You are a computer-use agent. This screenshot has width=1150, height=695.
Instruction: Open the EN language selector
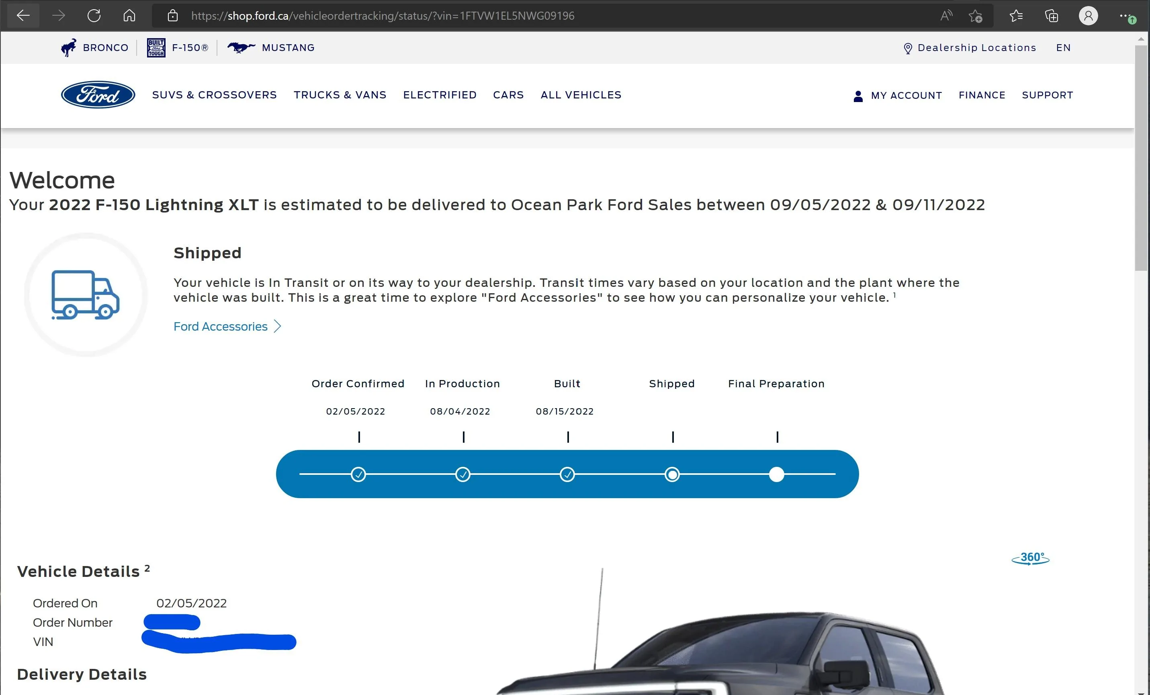point(1063,48)
